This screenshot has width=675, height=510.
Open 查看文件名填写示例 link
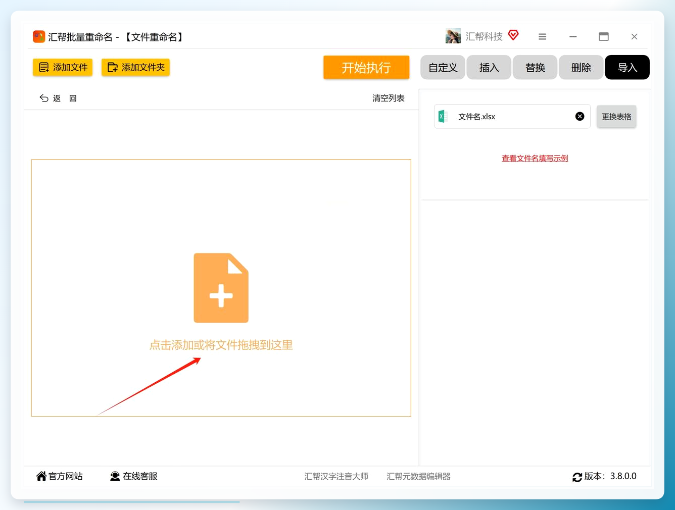pyautogui.click(x=535, y=158)
